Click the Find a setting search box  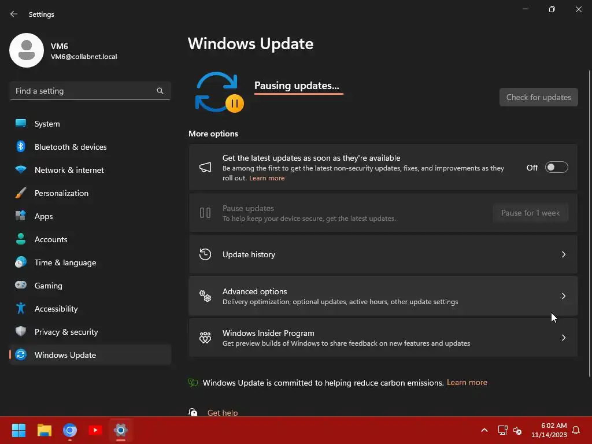click(90, 91)
